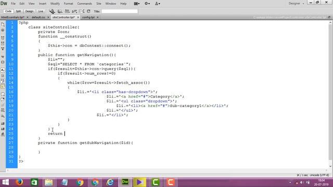
Task: Click the scroll-down arrow of code editor
Action: tap(330, 166)
